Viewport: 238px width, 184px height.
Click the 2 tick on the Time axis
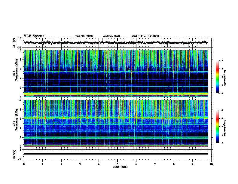61,164
